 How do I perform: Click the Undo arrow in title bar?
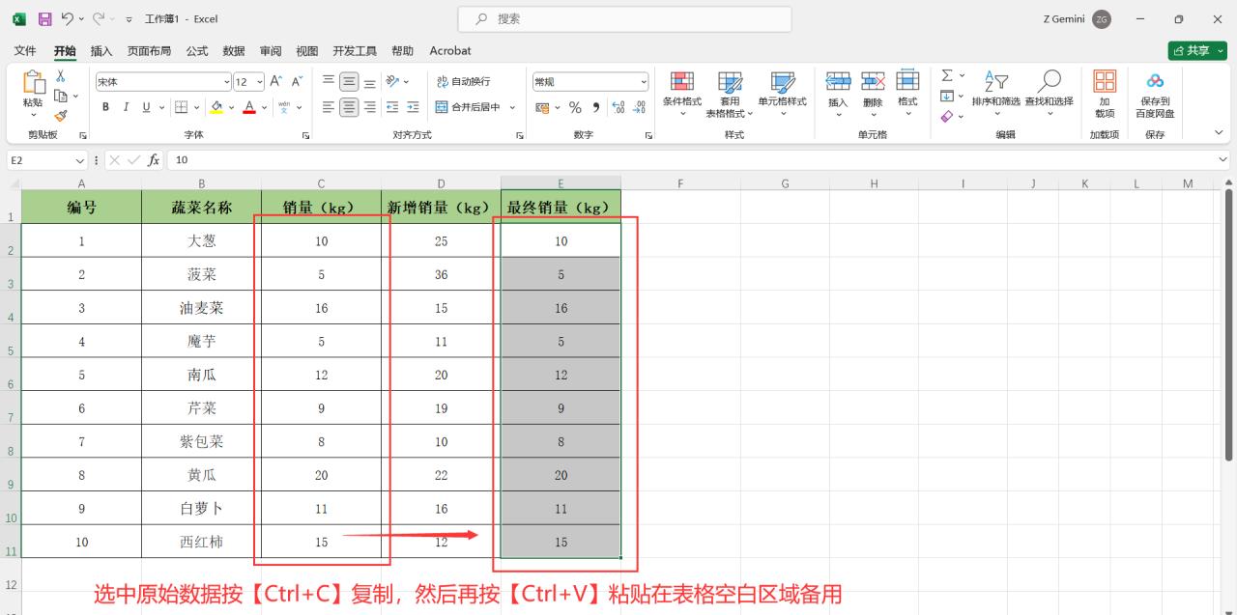[67, 19]
